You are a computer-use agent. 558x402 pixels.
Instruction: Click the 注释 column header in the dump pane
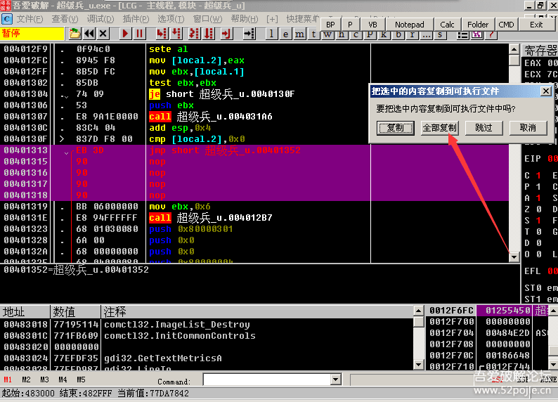257,311
